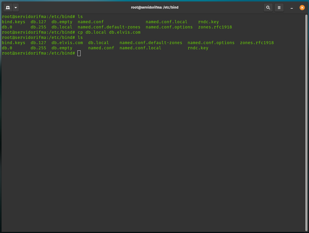The width and height of the screenshot is (309, 233).
Task: Click the named.conf.options filename text
Action: click(211, 43)
